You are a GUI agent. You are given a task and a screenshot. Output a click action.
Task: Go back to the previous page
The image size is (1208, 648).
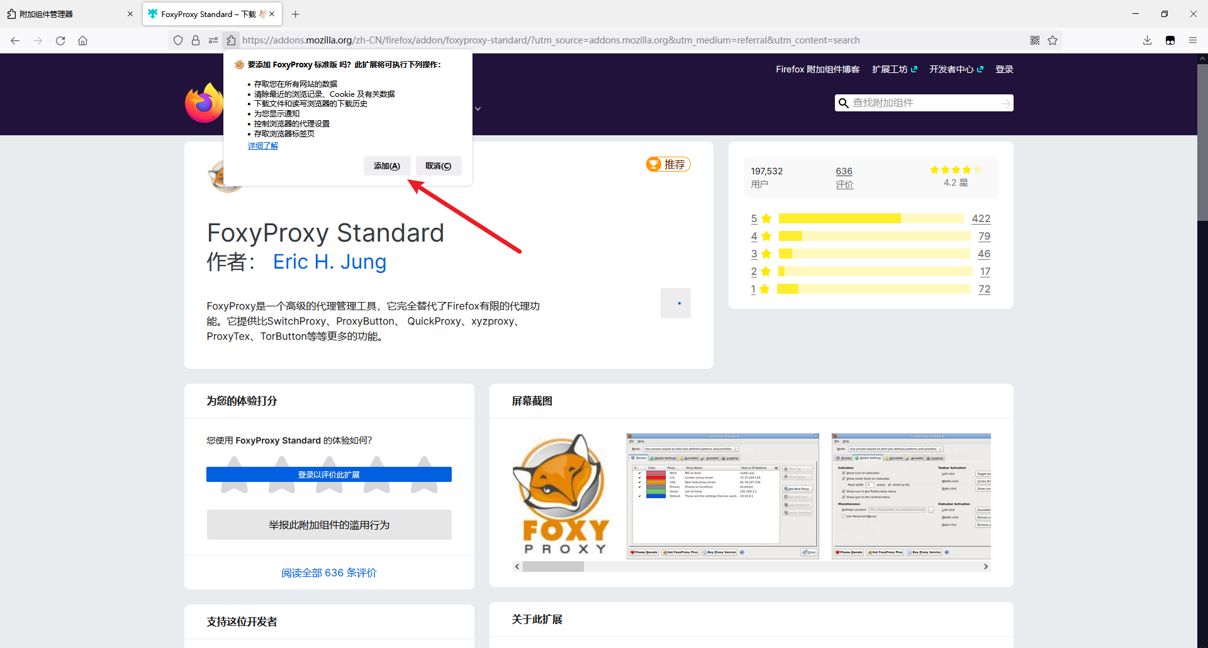point(15,40)
